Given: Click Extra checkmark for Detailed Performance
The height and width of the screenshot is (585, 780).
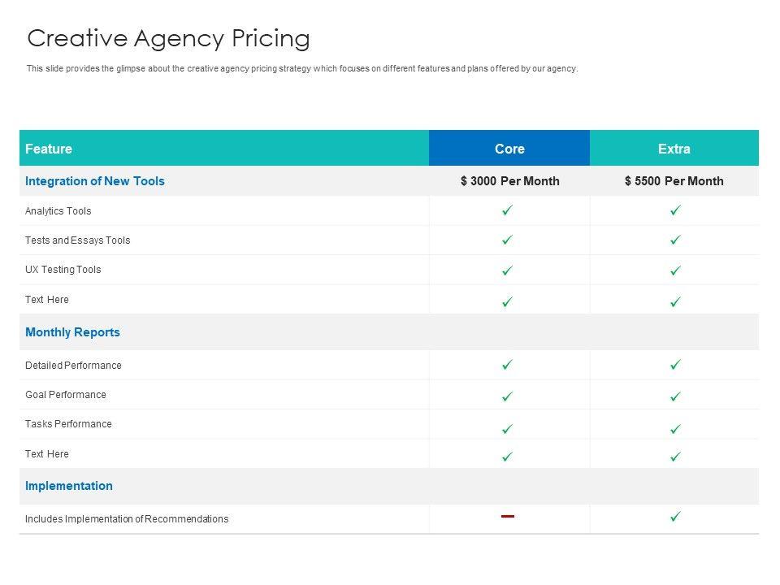Looking at the screenshot, I should coord(675,366).
